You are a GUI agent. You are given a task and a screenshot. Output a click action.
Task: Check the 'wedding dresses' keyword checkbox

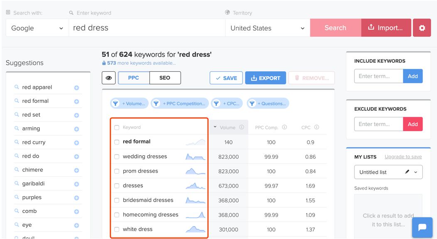(x=117, y=156)
